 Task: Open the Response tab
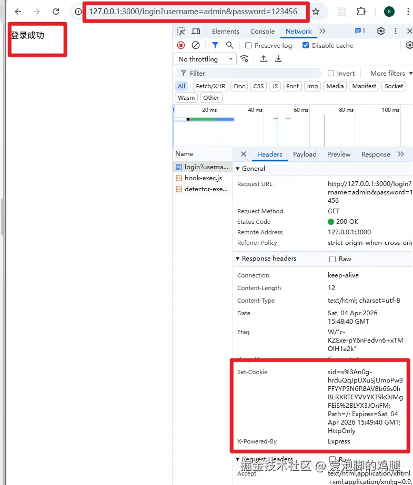pos(376,154)
